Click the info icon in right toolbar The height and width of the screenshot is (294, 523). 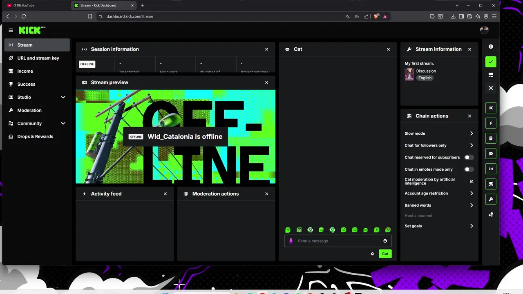pos(491,47)
